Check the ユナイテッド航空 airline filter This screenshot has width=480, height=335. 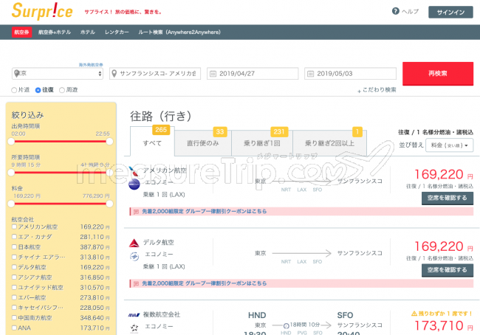pyautogui.click(x=14, y=287)
